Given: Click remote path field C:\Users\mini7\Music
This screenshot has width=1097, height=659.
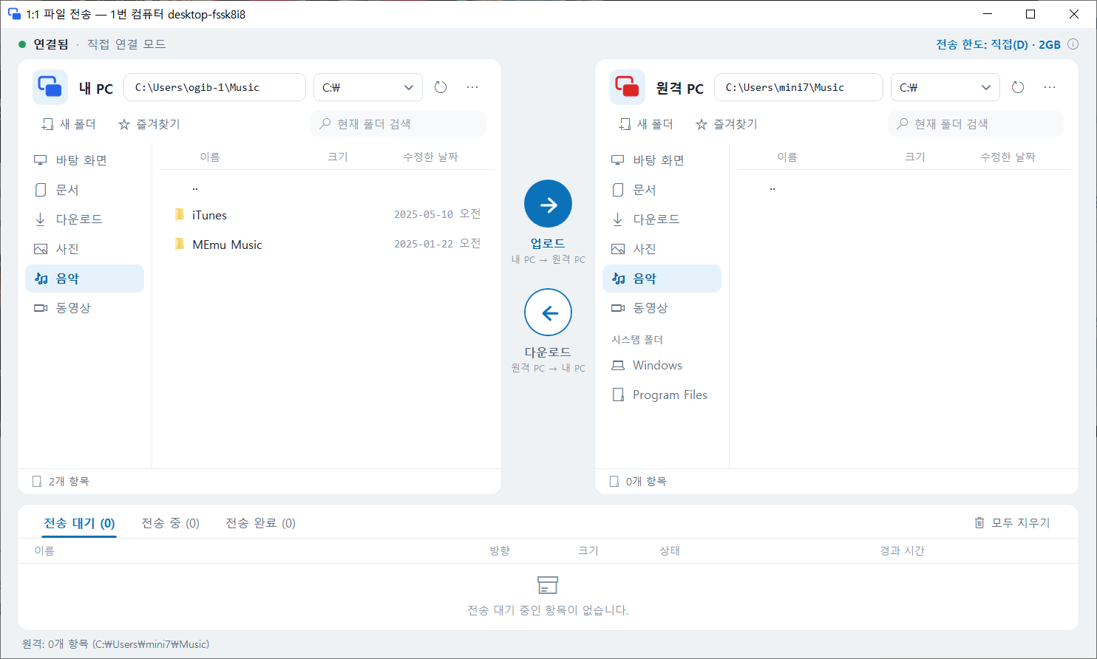Looking at the screenshot, I should (799, 87).
